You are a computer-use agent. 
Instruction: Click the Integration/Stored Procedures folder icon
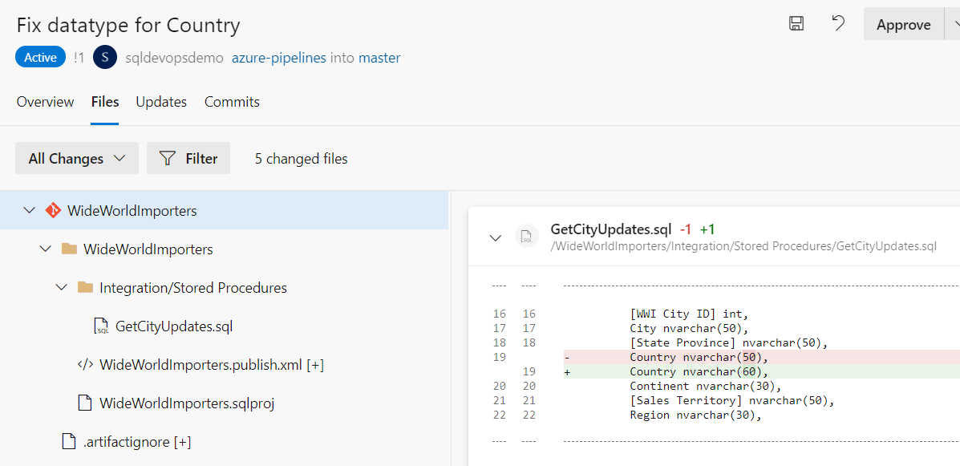tap(85, 288)
